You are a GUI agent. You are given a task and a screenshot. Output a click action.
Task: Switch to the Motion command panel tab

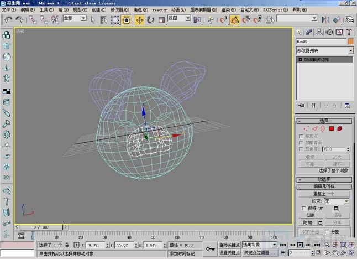coord(329,32)
